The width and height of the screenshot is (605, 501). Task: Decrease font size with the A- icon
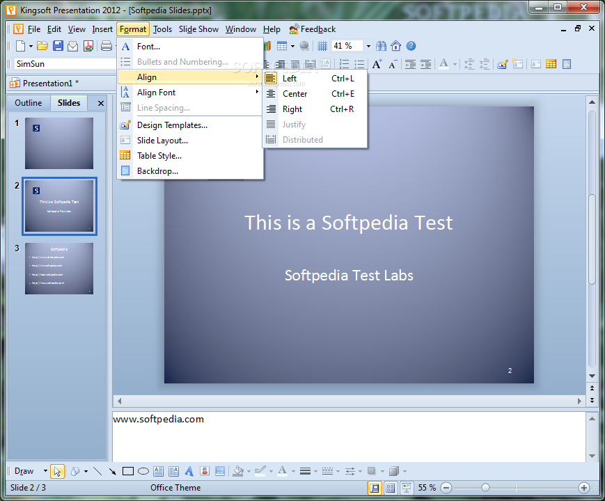(393, 64)
